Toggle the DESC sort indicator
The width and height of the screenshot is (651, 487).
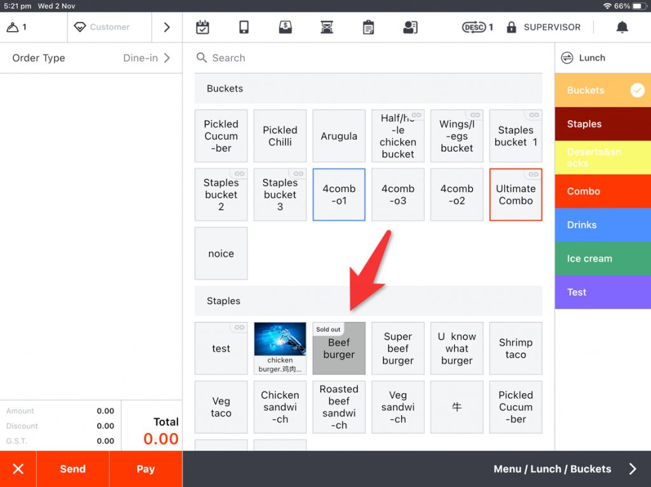[474, 27]
